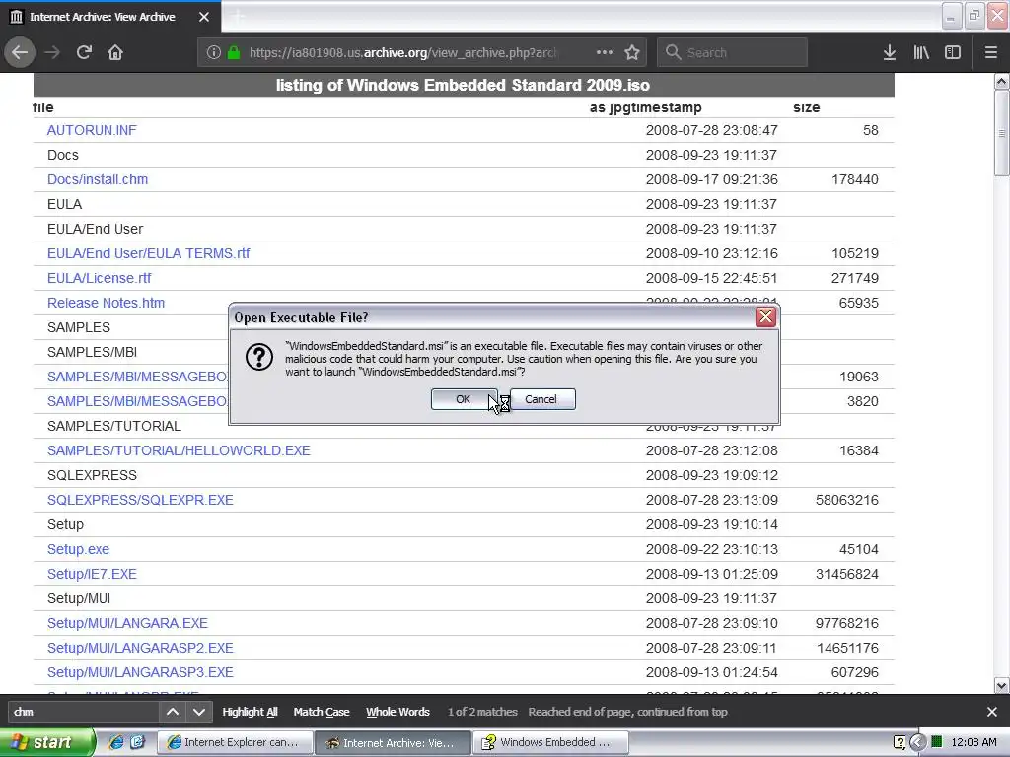
Task: Click the find bar text field
Action: (x=83, y=712)
